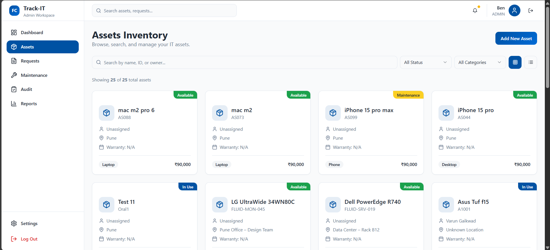Viewport: 550px width, 250px height.
Task: Open the LG UltraWide 34WN80C asset title
Action: click(263, 202)
